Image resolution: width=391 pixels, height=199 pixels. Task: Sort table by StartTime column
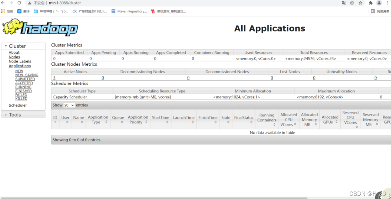coord(160,120)
